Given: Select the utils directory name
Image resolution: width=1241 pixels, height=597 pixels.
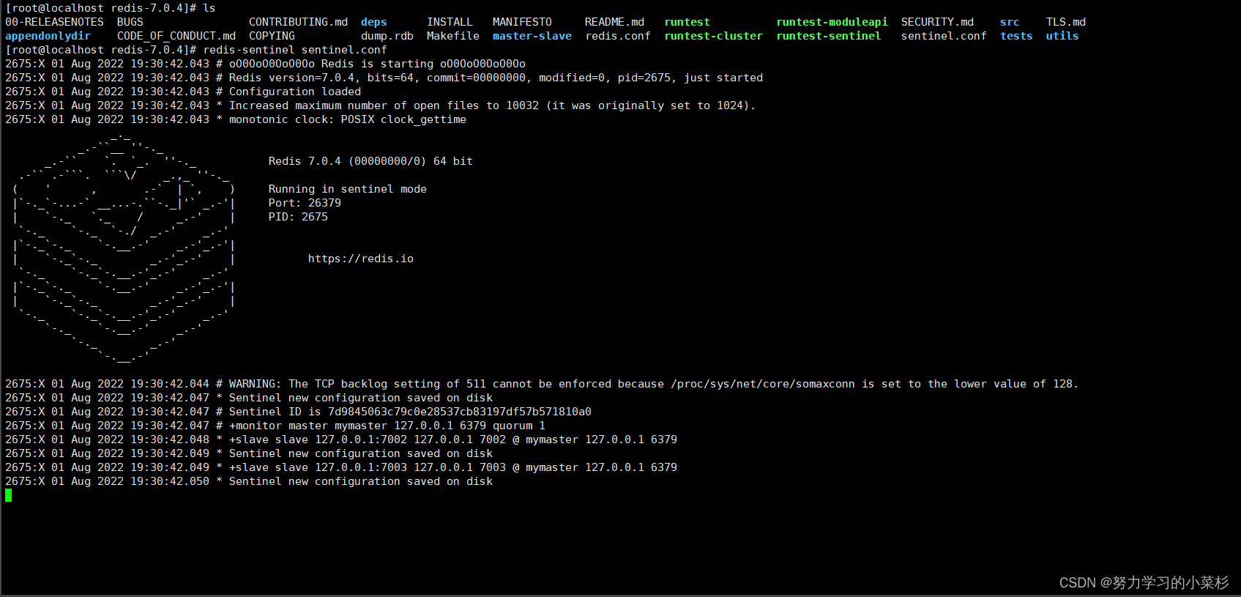Looking at the screenshot, I should (1062, 36).
